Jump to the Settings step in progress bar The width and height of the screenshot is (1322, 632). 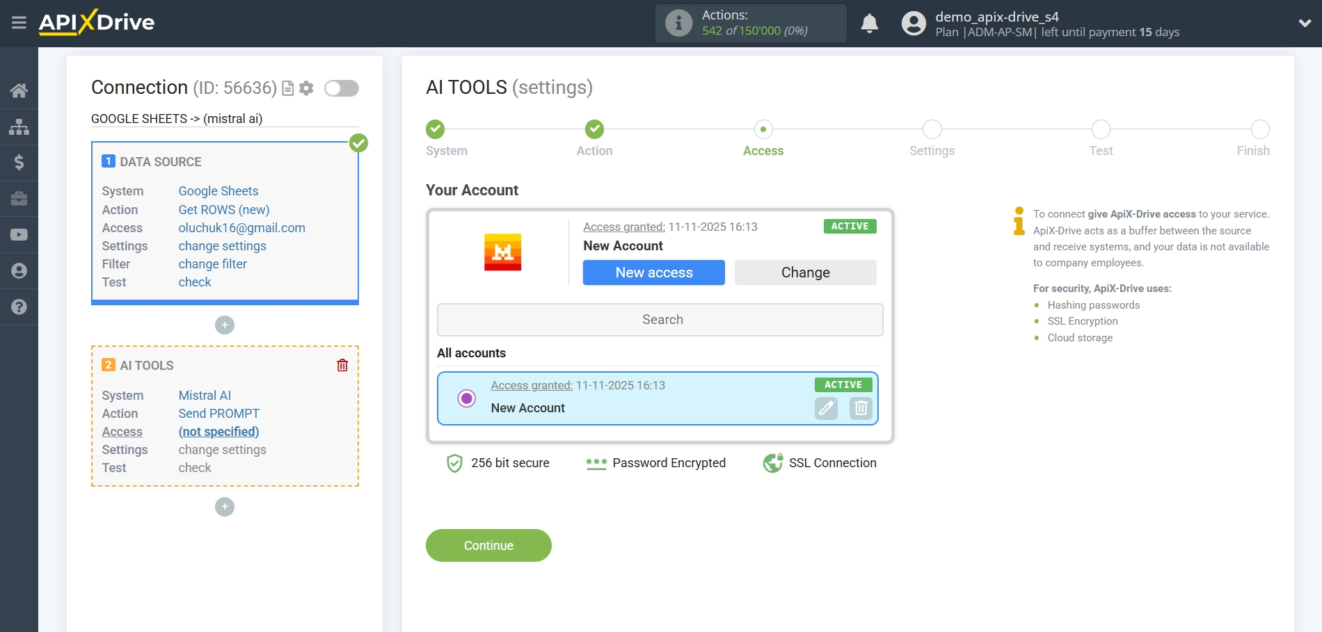(x=932, y=130)
